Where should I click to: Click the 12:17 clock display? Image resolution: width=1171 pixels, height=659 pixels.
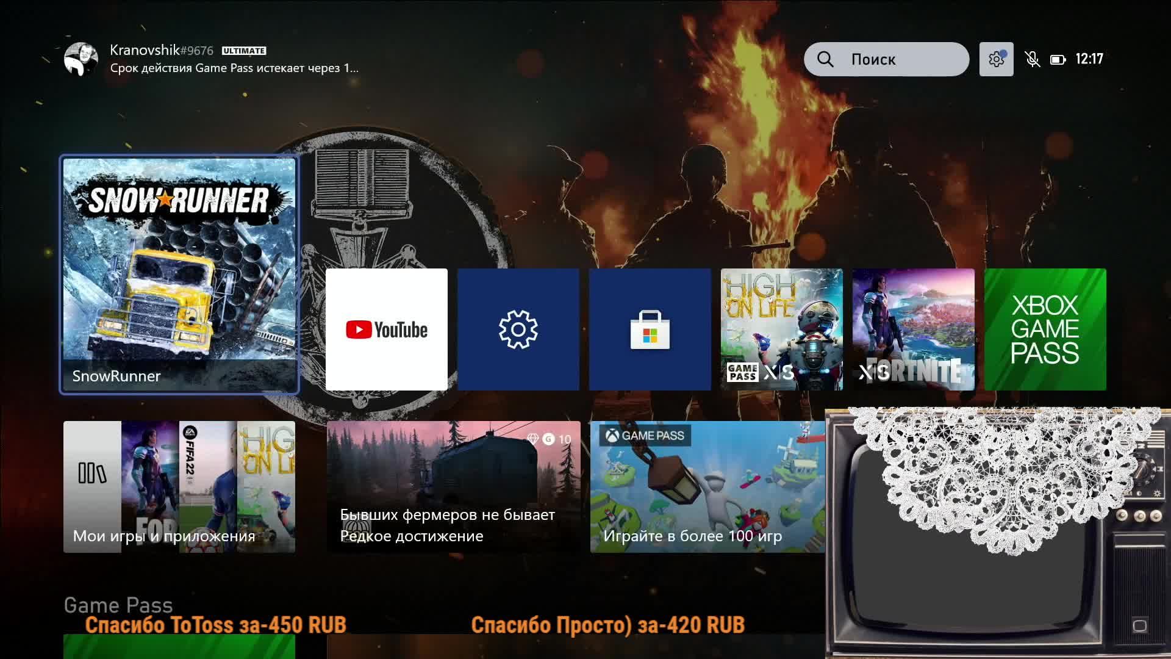(1089, 59)
